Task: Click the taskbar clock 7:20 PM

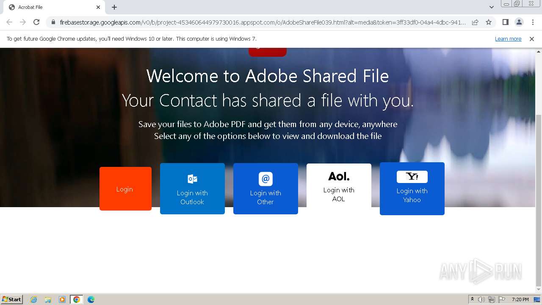Action: point(520,299)
